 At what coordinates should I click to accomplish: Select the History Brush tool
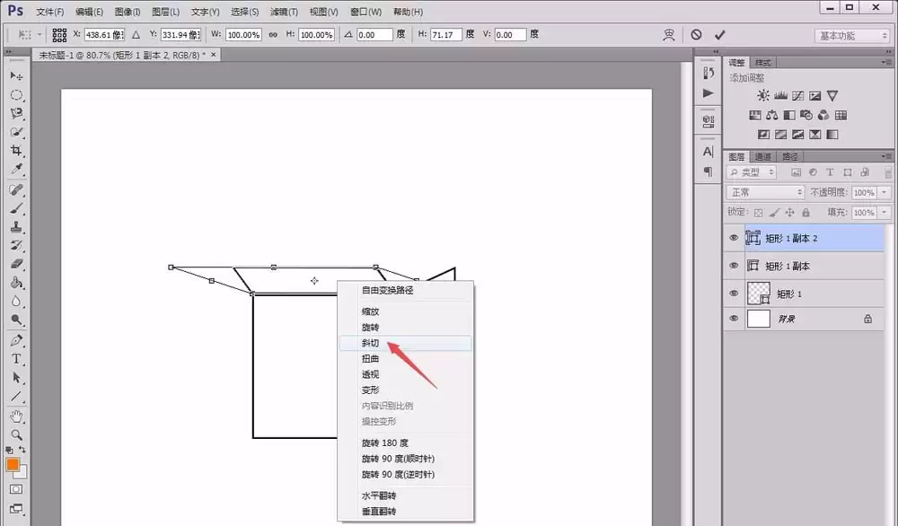16,246
